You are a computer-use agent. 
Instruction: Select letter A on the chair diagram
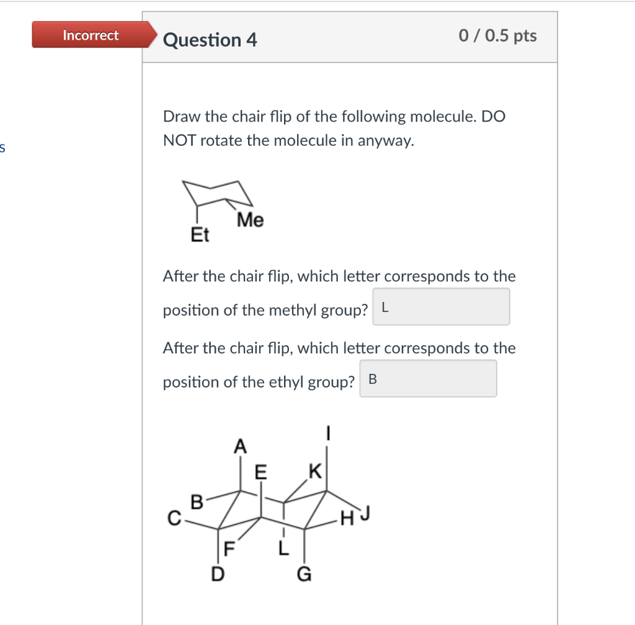(240, 445)
